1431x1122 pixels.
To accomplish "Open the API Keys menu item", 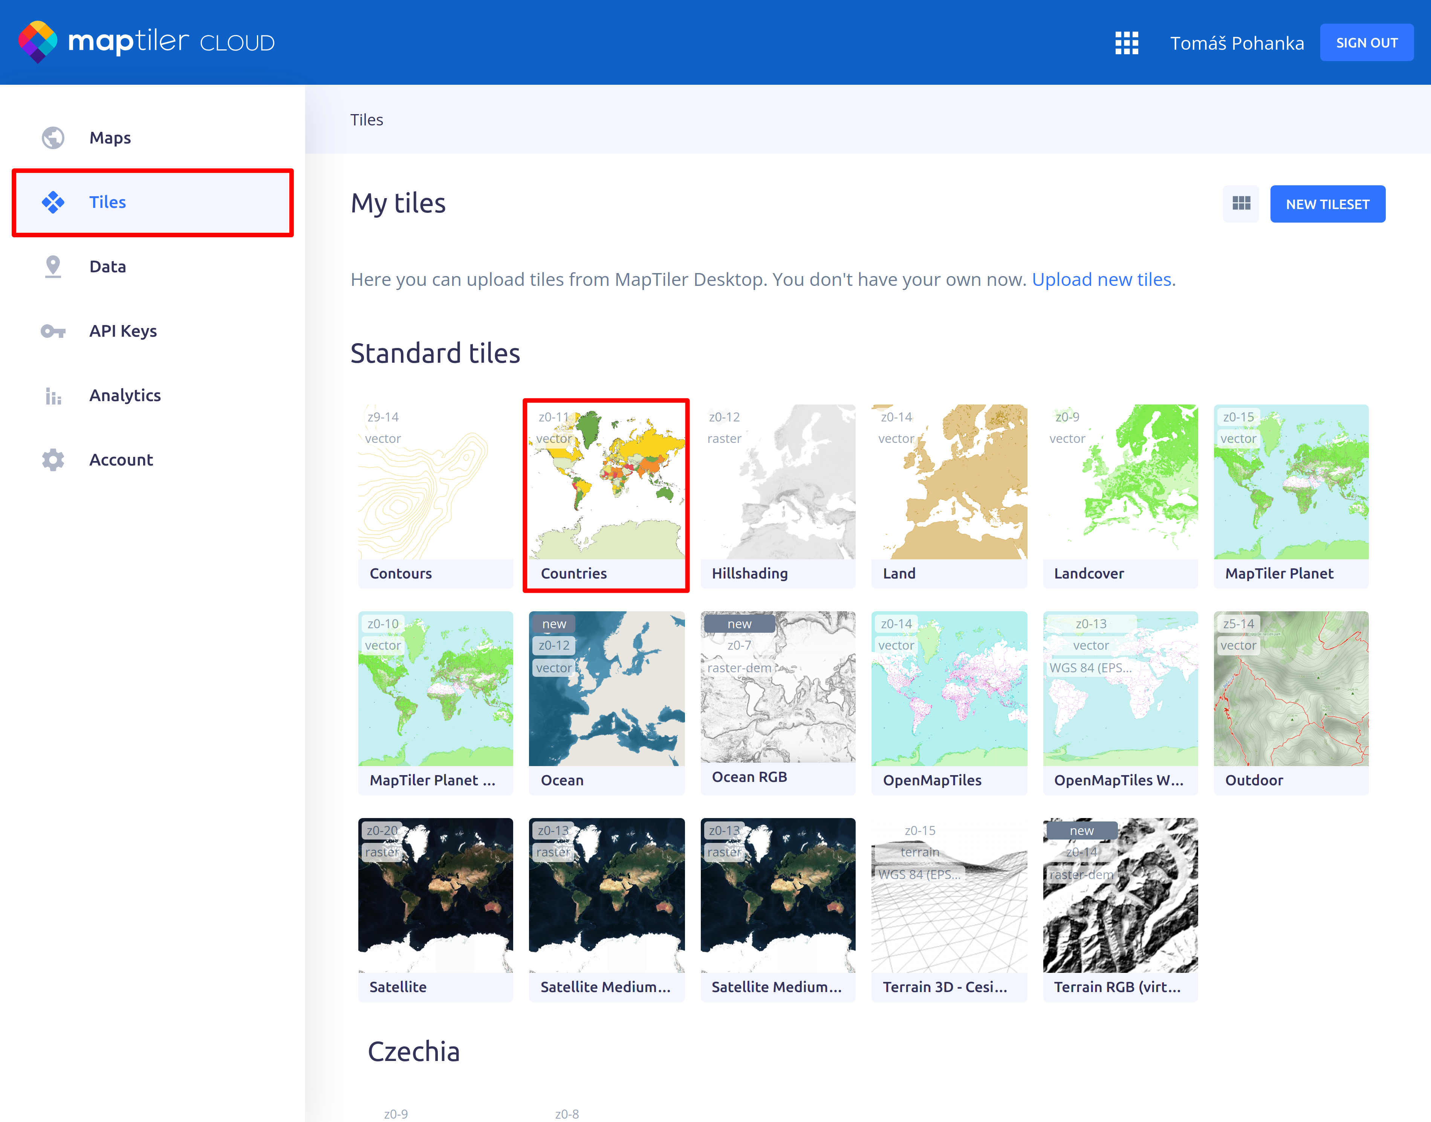I will 123,331.
